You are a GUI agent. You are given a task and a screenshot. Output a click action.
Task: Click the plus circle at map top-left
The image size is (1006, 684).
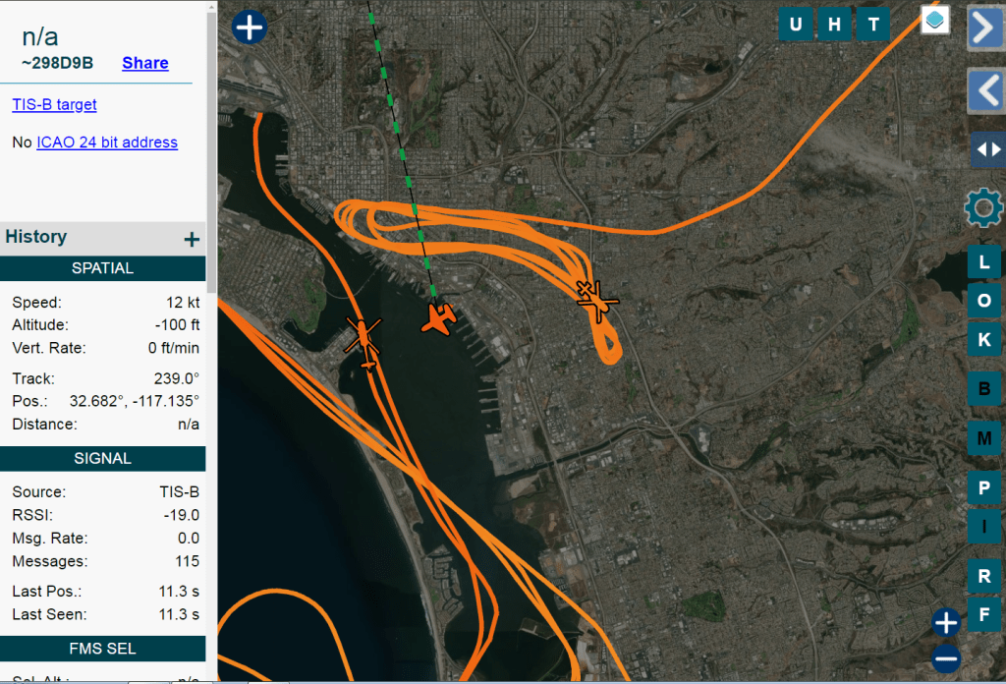coord(250,27)
